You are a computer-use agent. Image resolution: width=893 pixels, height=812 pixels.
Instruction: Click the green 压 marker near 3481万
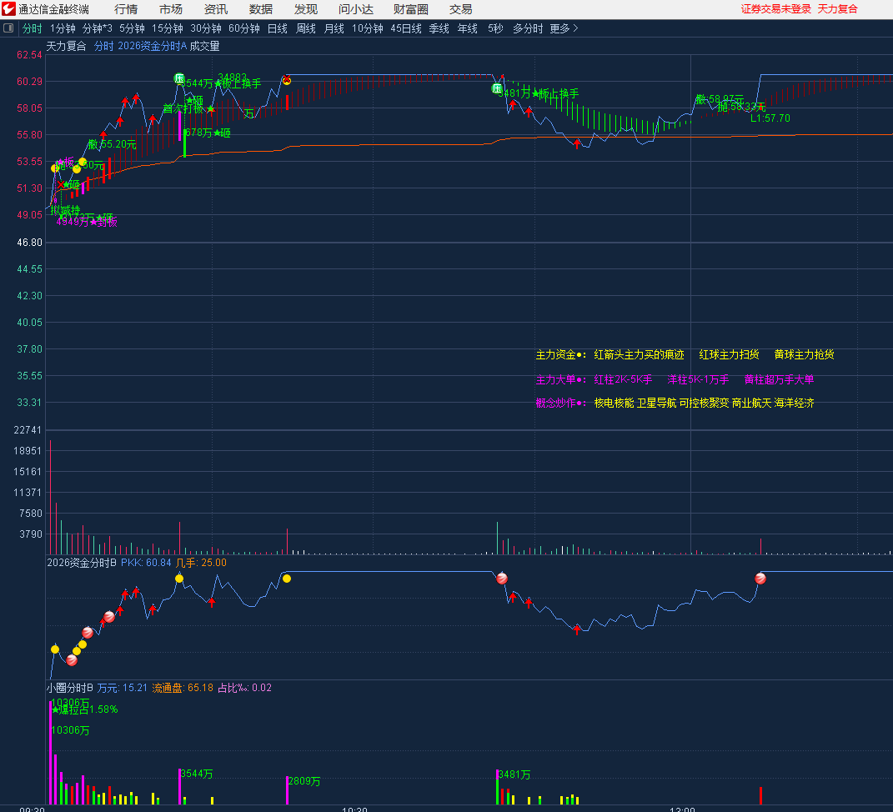coord(497,88)
